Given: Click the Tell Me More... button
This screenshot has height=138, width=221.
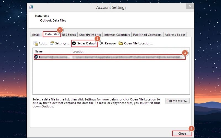Looking at the screenshot, I should coord(177,101).
